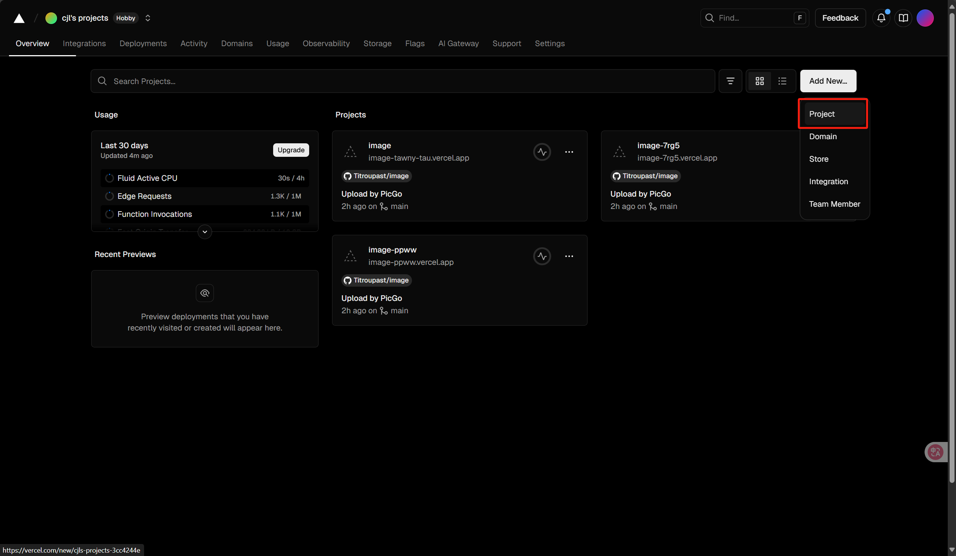Go to the Deployments tab
956x556 pixels.
tap(143, 43)
